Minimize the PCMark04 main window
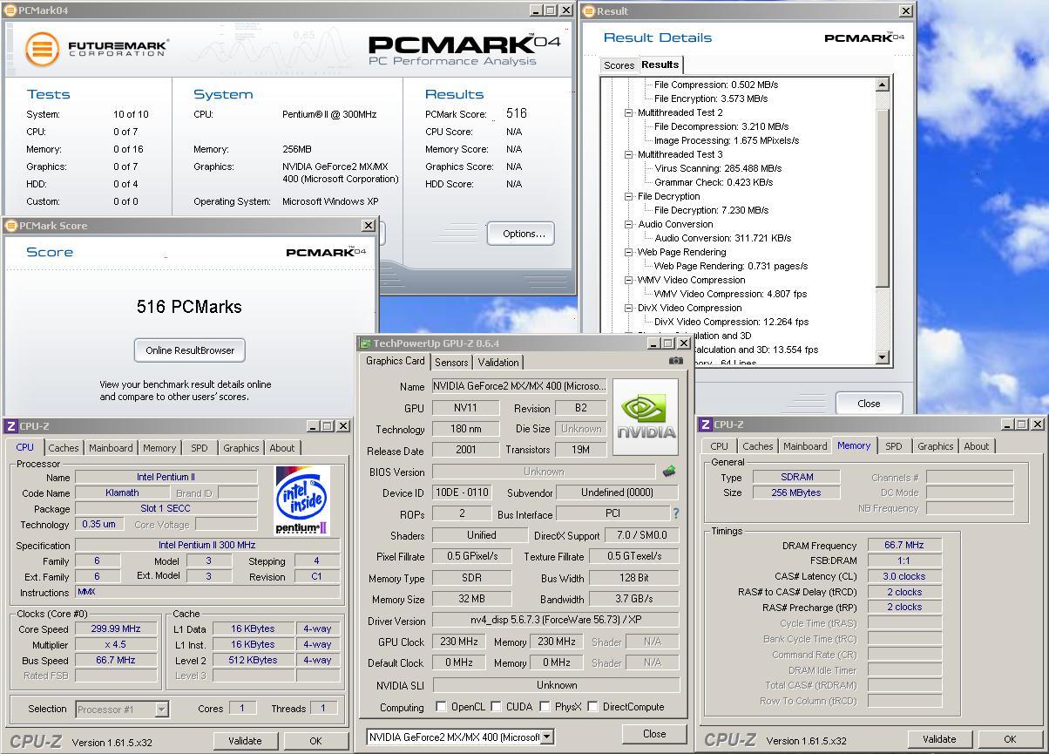Image resolution: width=1049 pixels, height=754 pixels. click(x=536, y=10)
